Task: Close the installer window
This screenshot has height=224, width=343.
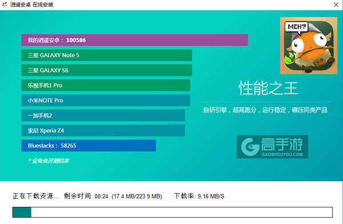Action: (336, 5)
